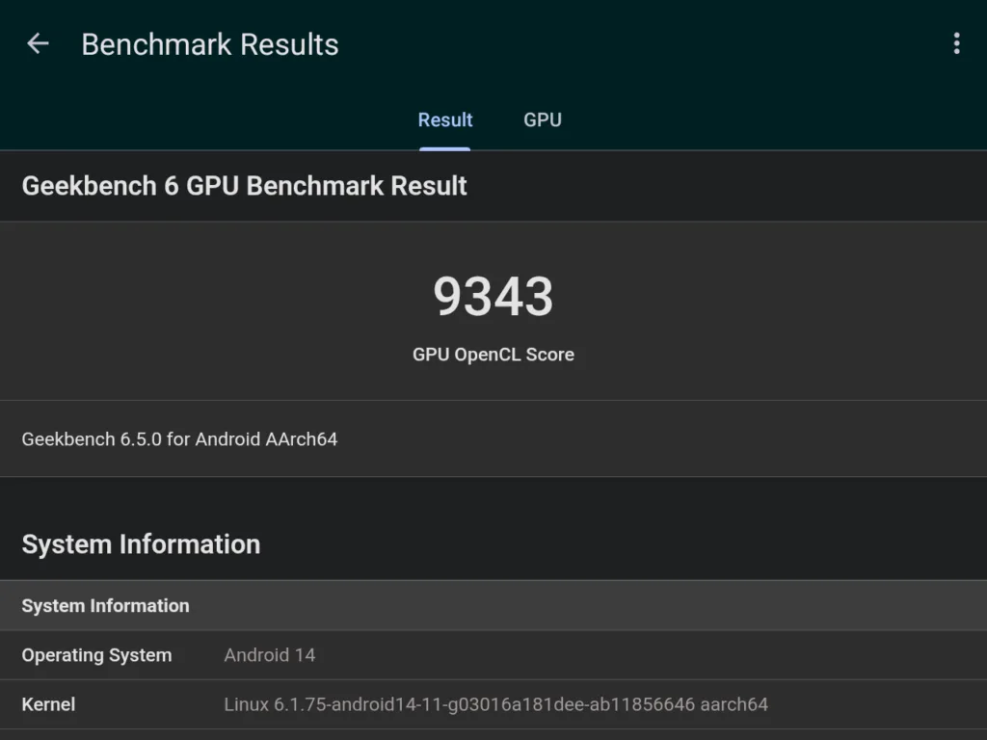The image size is (987, 740).
Task: Click the System Information table header row
Action: point(106,606)
